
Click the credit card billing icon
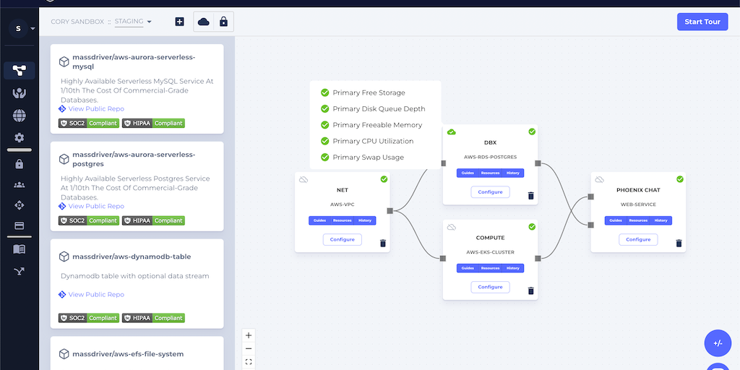(x=19, y=226)
